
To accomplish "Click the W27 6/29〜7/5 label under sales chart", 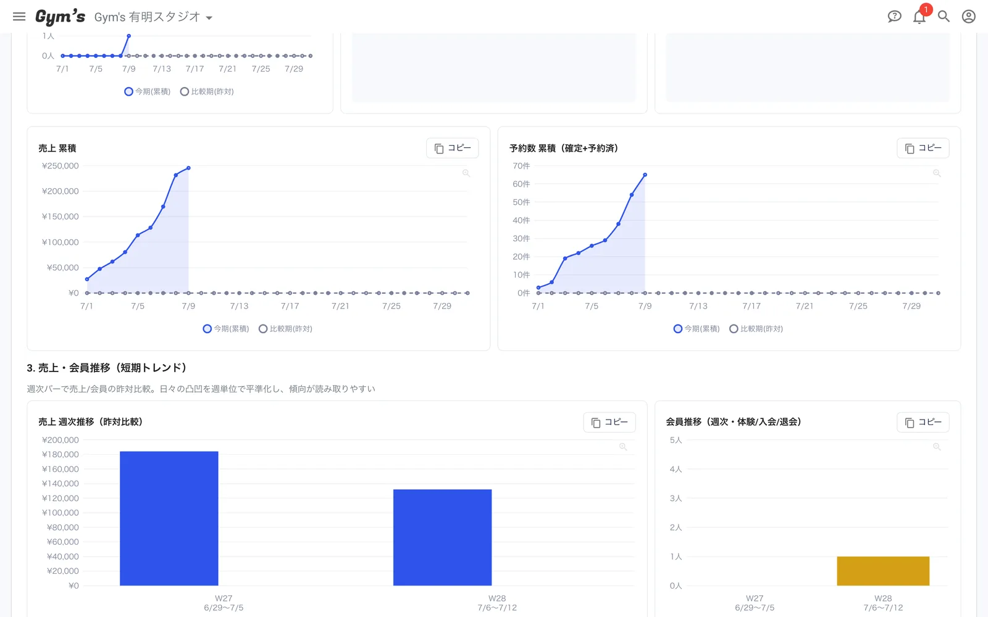I will coord(224,603).
